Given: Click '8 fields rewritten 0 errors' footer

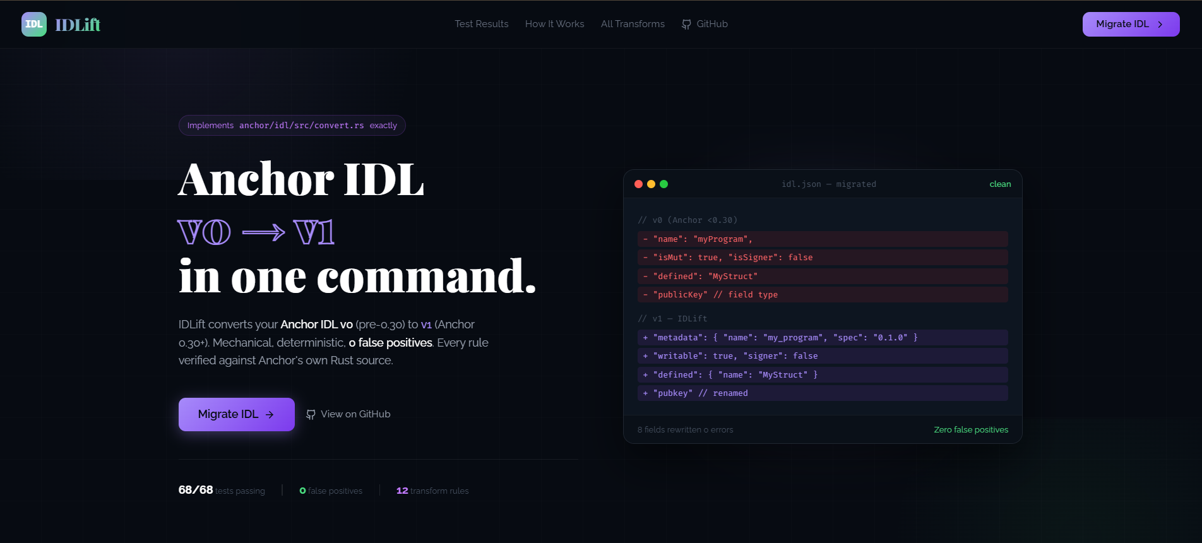Looking at the screenshot, I should tap(685, 429).
